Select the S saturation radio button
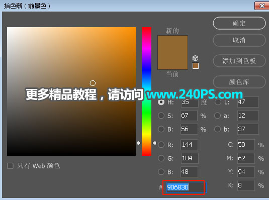This screenshot has width=269, height=200. tap(161, 116)
